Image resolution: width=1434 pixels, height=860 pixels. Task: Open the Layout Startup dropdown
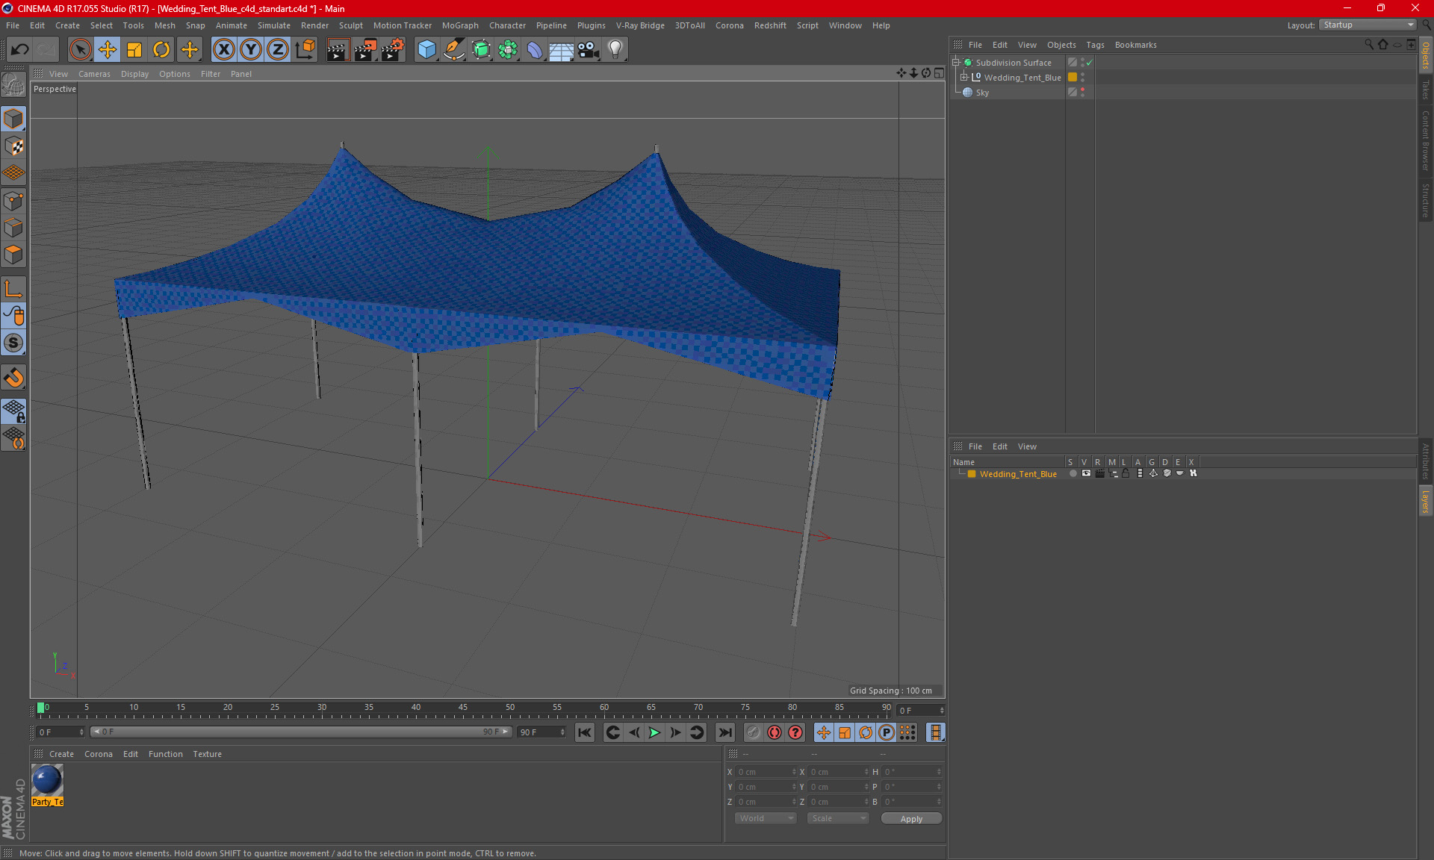[x=1369, y=25]
